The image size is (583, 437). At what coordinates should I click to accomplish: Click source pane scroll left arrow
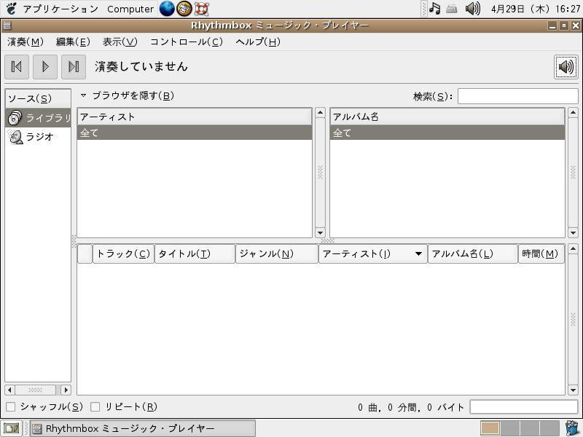coord(9,390)
